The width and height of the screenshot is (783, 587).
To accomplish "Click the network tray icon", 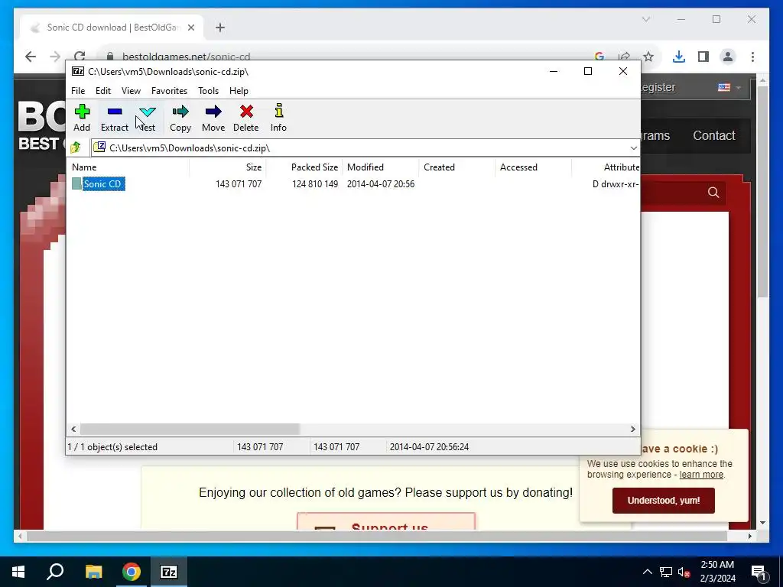I will pos(666,572).
